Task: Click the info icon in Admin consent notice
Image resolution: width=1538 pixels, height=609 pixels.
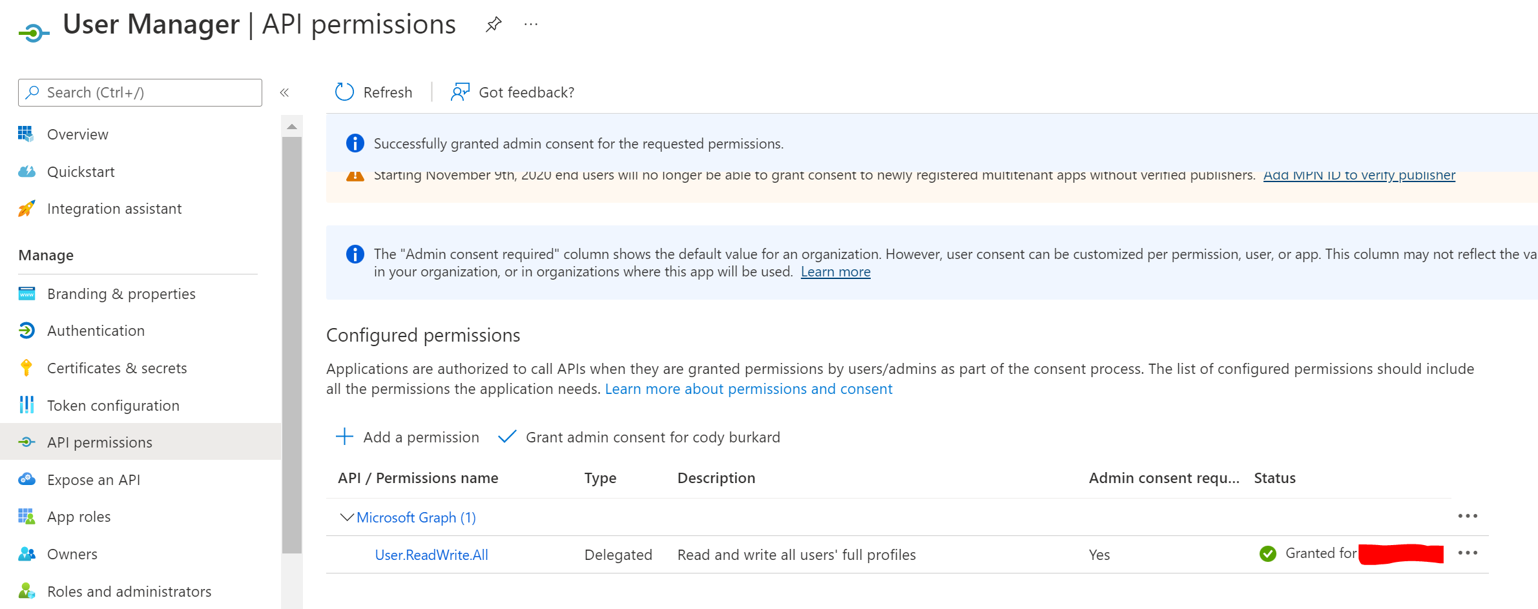Action: click(355, 254)
